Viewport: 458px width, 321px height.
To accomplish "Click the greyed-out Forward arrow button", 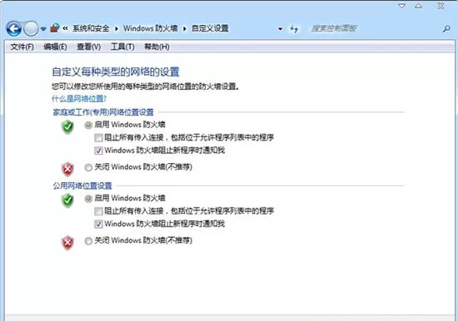I will [x=31, y=28].
